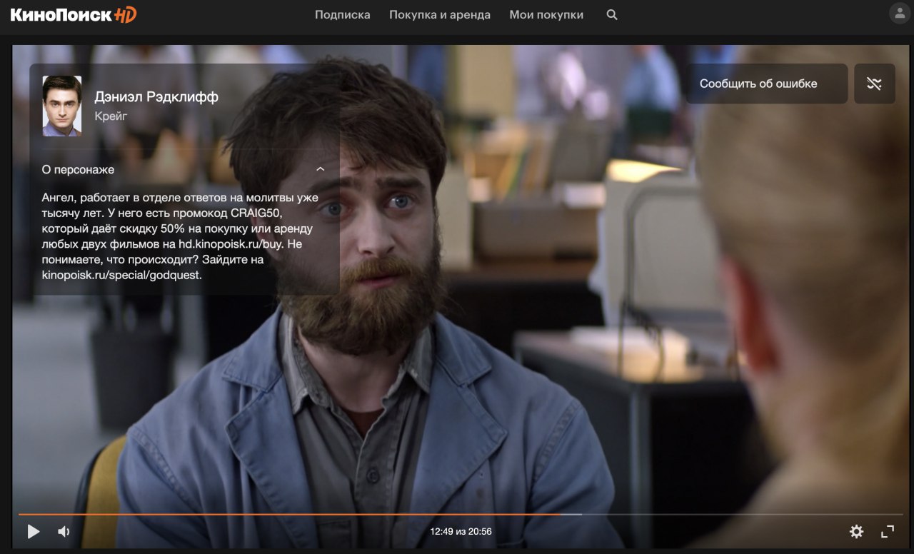Open the user profile avatar icon
The height and width of the screenshot is (554, 914).
click(x=900, y=13)
